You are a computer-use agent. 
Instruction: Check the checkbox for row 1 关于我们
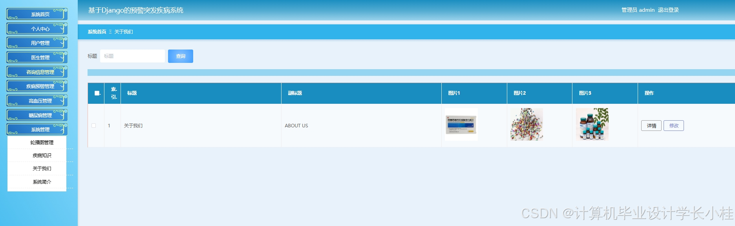[x=93, y=126]
